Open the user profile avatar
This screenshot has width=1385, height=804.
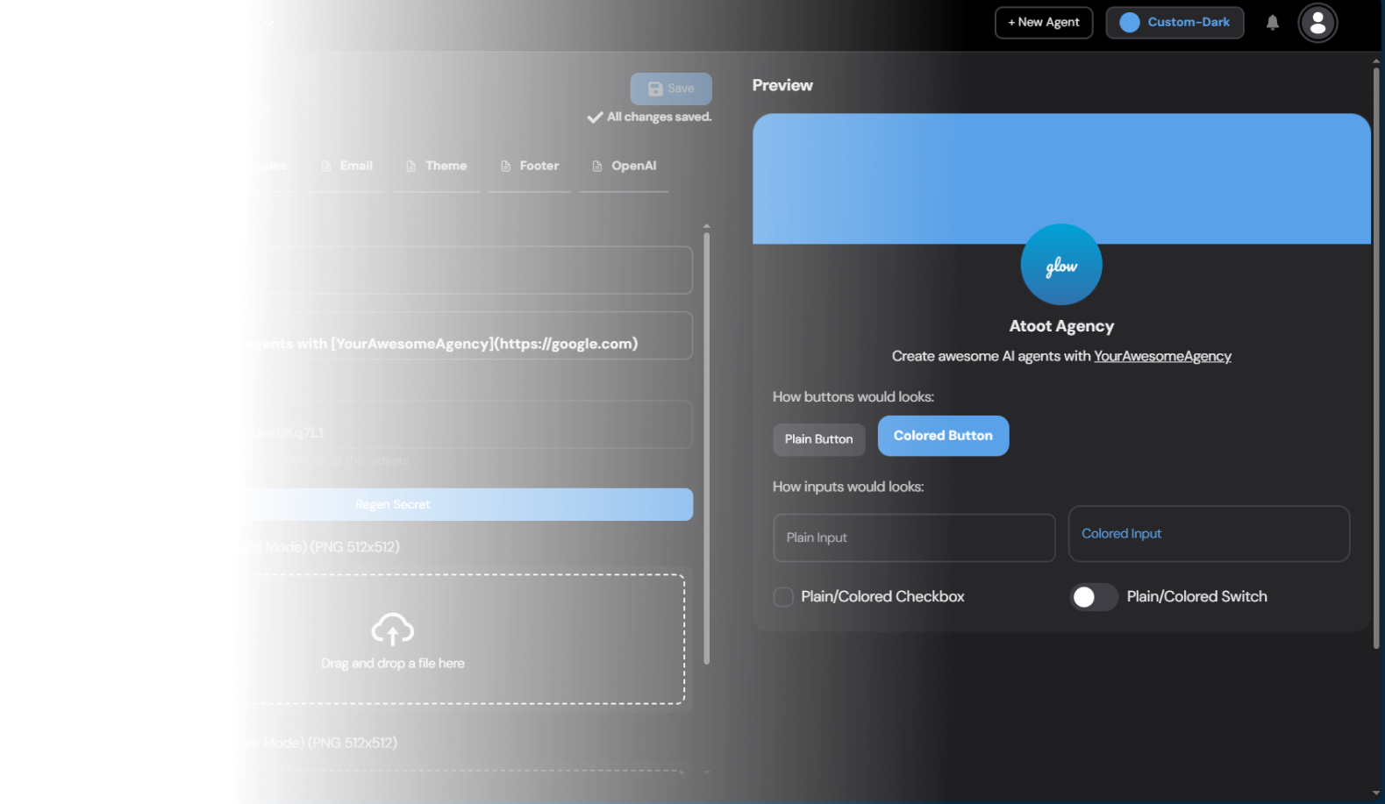(1317, 23)
